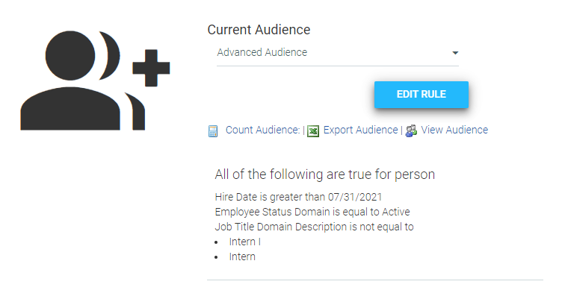This screenshot has width=565, height=296.
Task: Open the Count Audience link
Action: pos(262,130)
